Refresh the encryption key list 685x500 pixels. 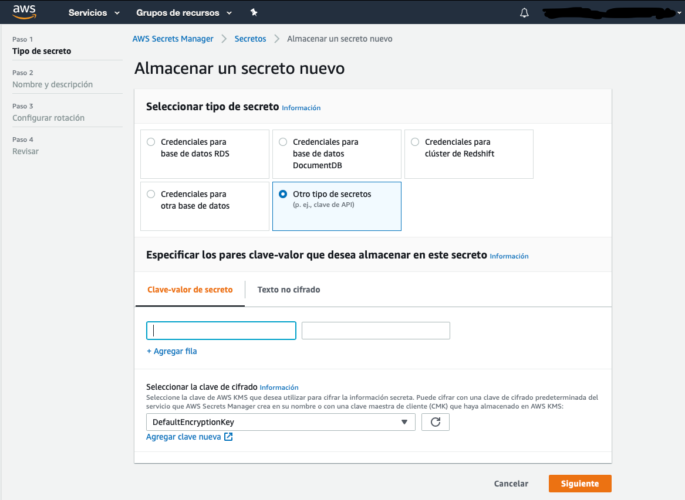coord(435,421)
